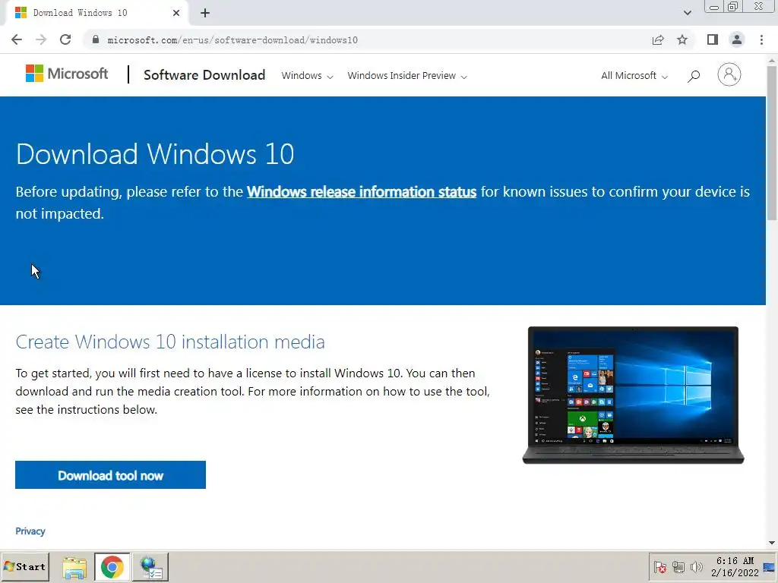This screenshot has height=583, width=778.
Task: Click the Download tool now button
Action: point(110,475)
